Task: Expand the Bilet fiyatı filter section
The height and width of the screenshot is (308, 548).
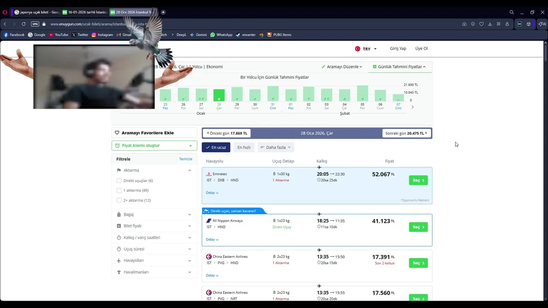Action: 154,226
